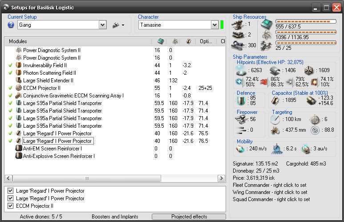Uncheck projected ECCM Projector II checkbox
This screenshot has height=222, width=344.
coord(10,206)
